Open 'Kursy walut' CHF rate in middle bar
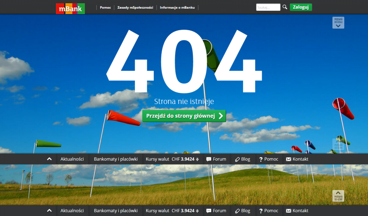The height and width of the screenshot is (216, 368). (x=172, y=159)
